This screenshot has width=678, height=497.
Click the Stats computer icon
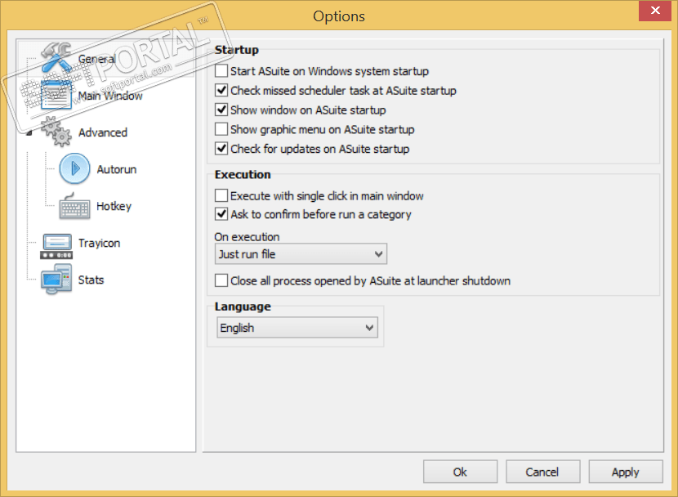click(56, 280)
